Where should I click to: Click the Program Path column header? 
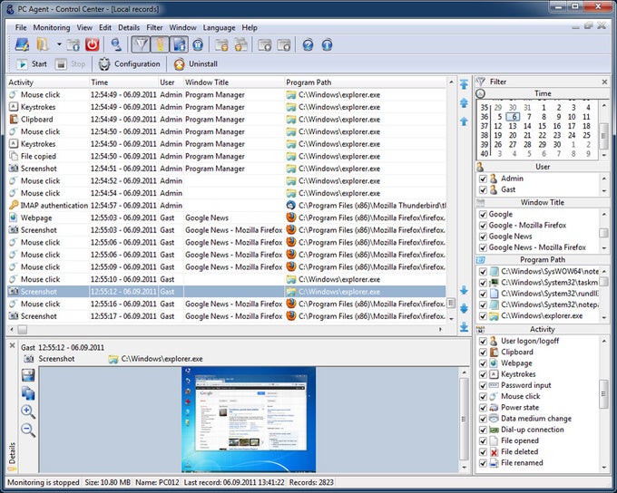click(365, 82)
